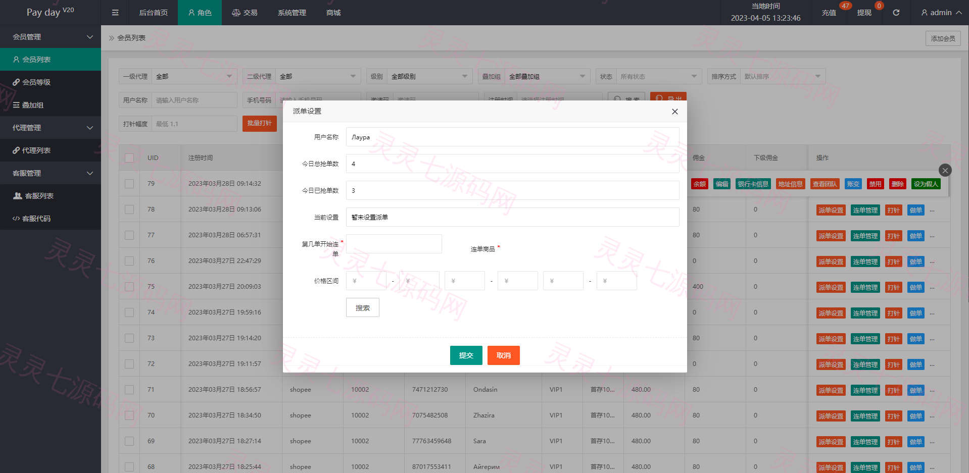Click the green 提交 button
The height and width of the screenshot is (473, 969).
point(466,355)
